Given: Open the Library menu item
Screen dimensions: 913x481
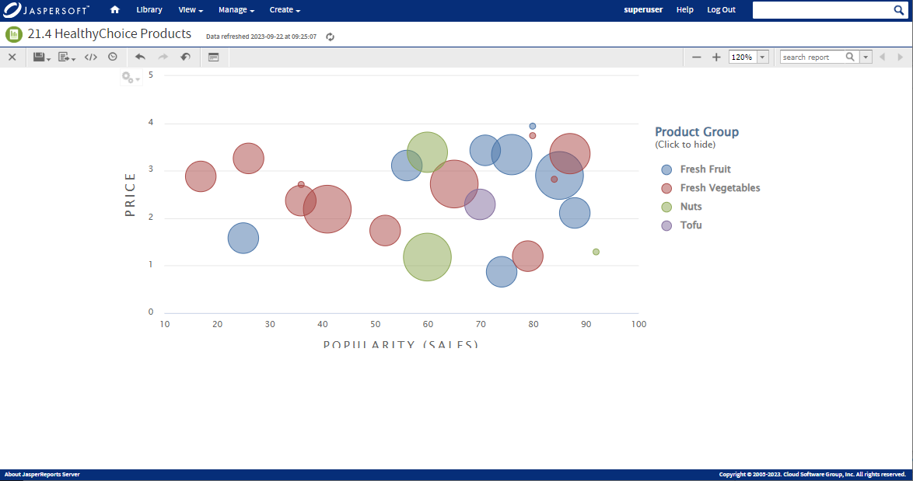Looking at the screenshot, I should pyautogui.click(x=149, y=10).
